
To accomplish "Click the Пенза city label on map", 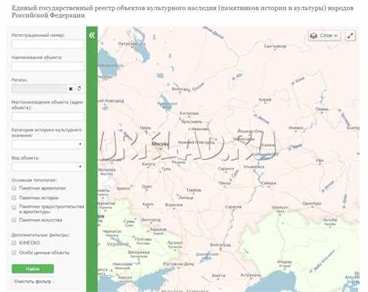I will click(x=224, y=182).
